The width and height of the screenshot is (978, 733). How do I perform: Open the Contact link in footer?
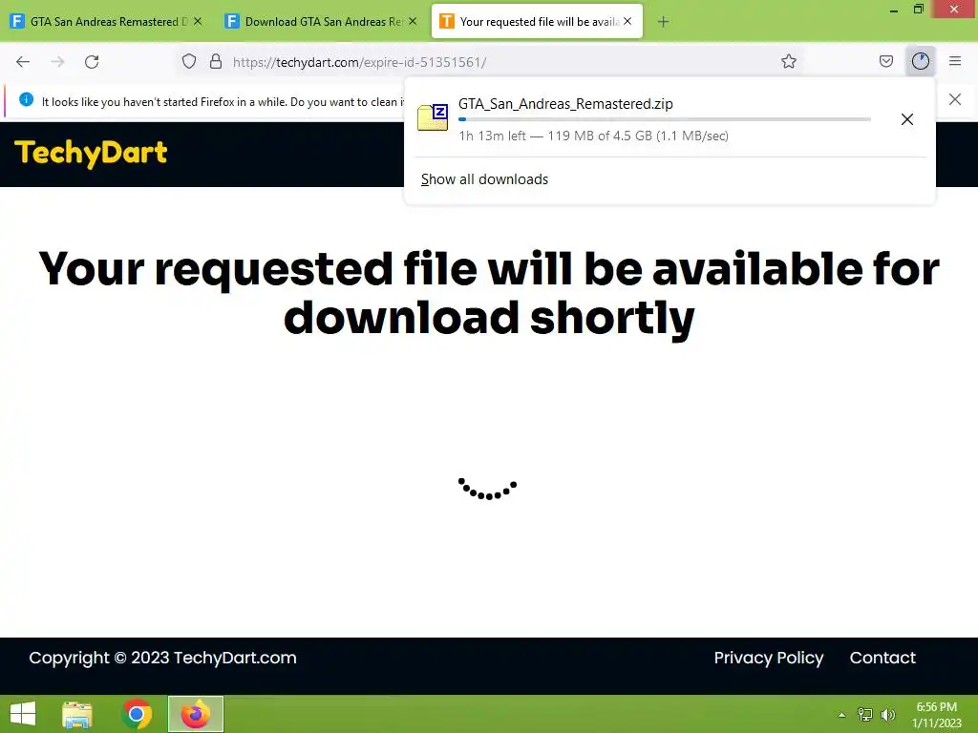[882, 658]
